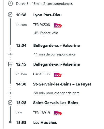
Task: Click the train icon at Lyon Part-Dieu
Action: pos(10,15)
